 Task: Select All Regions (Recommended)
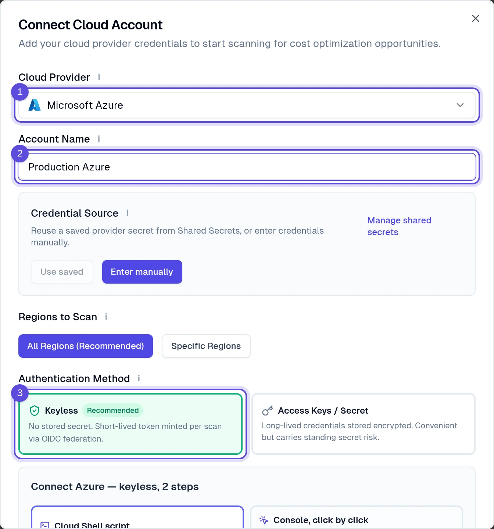[86, 346]
